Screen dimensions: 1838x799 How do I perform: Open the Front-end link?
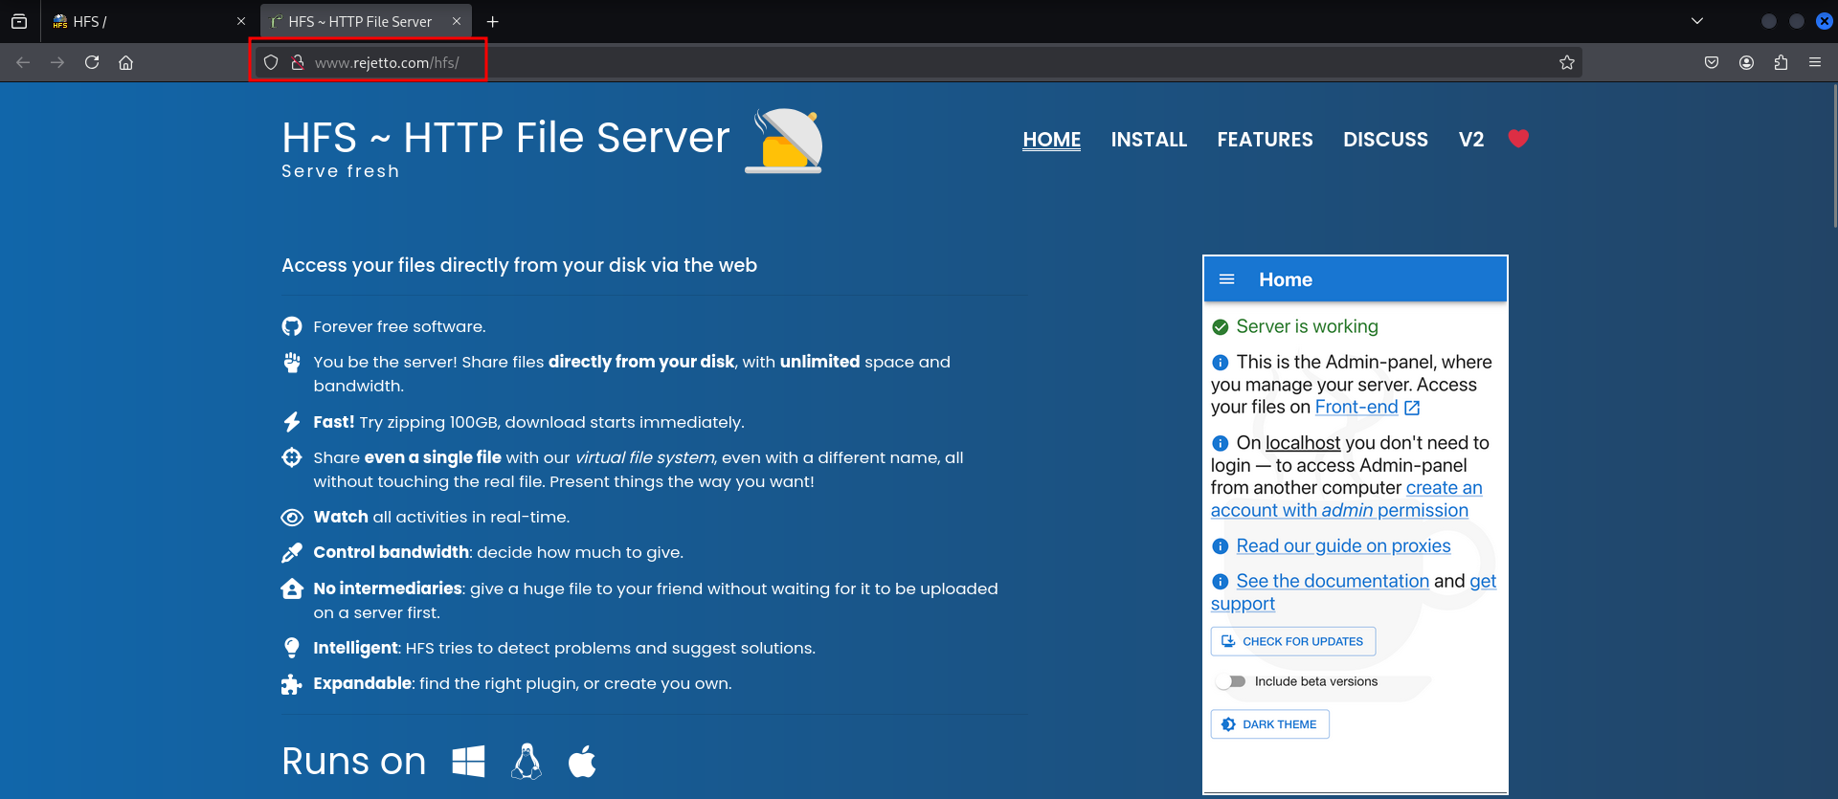pos(1356,407)
